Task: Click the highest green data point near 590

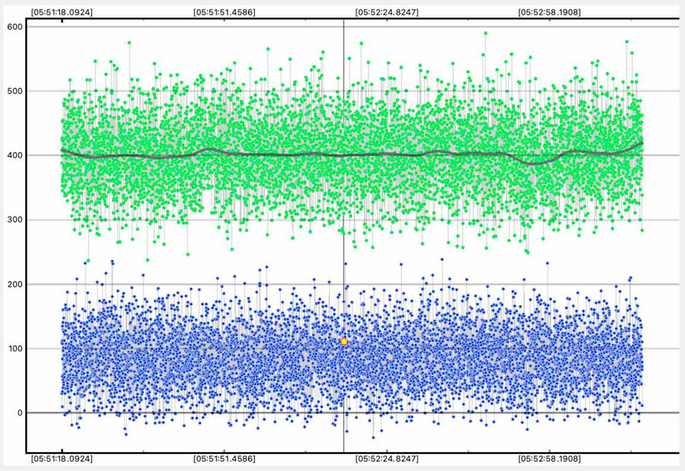Action: [x=485, y=33]
